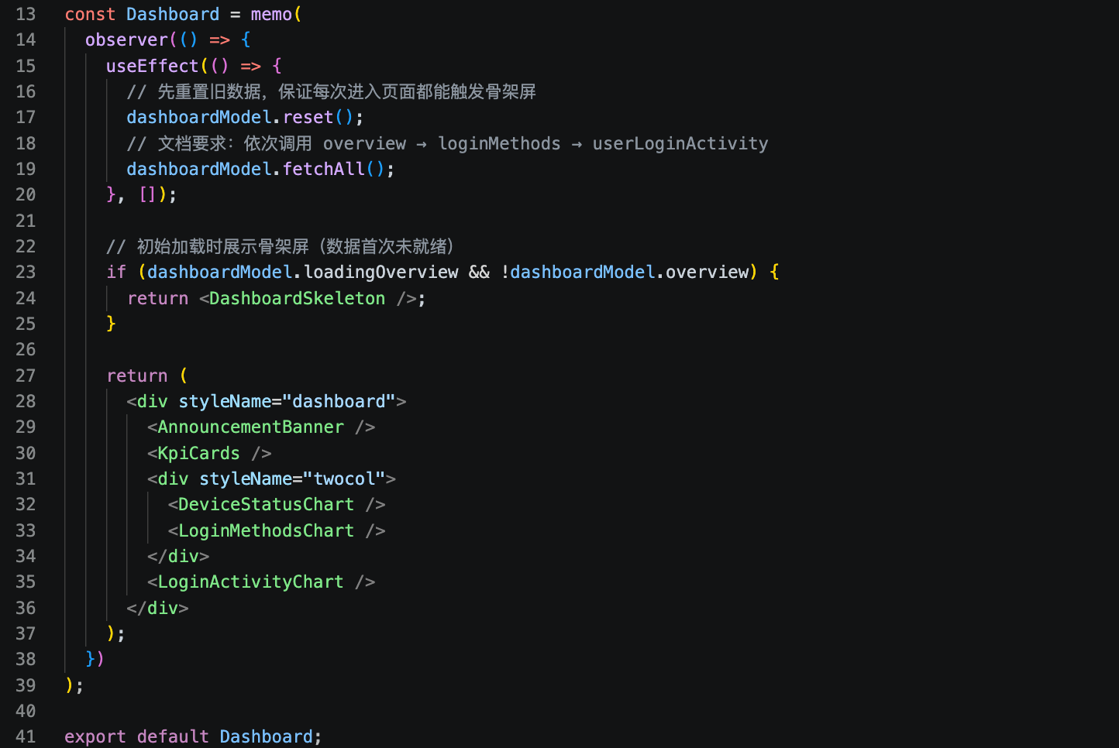Screen dimensions: 1119x748
Task: Click 'fetchAll' method on line 19
Action: point(323,169)
